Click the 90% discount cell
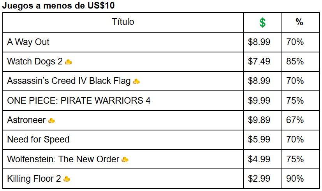322x191 pixels. tap(295, 179)
